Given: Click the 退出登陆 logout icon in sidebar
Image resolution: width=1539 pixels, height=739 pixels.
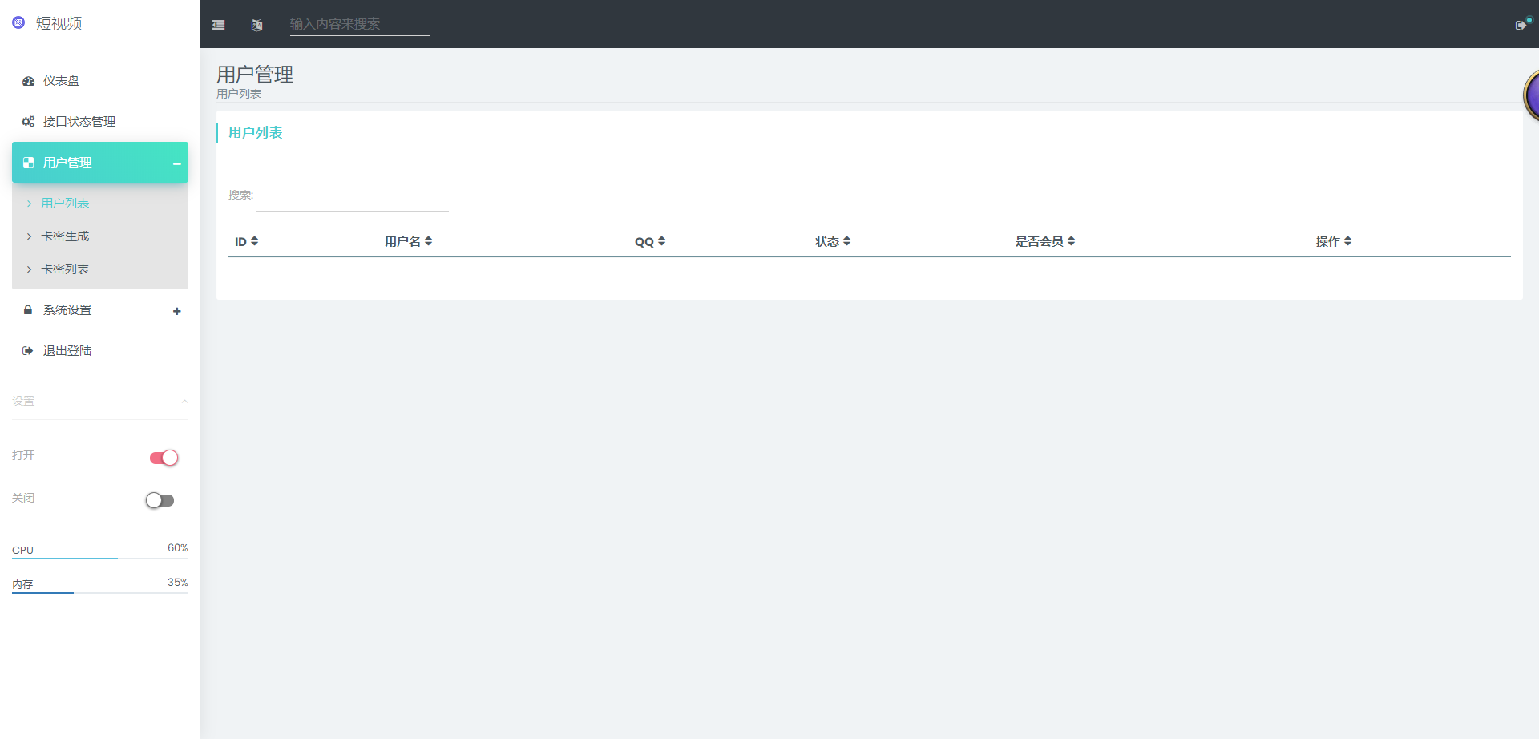Looking at the screenshot, I should coord(28,351).
